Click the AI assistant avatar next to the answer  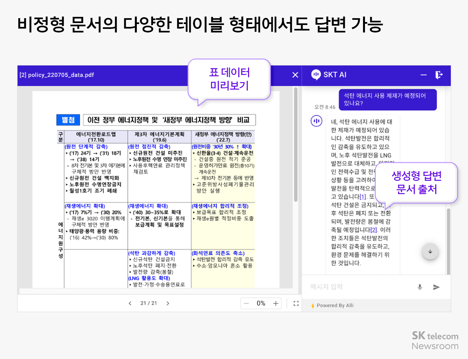[316, 121]
